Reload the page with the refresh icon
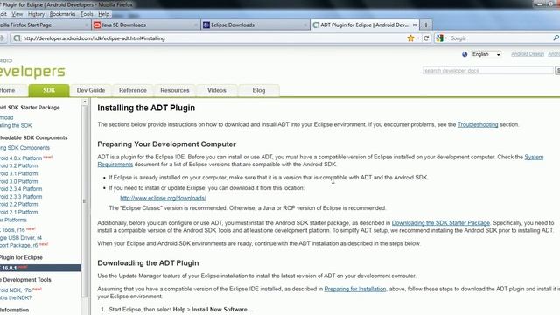This screenshot has height=315, width=560. coord(426,38)
